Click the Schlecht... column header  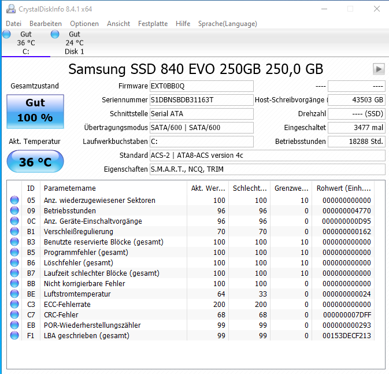(x=250, y=188)
